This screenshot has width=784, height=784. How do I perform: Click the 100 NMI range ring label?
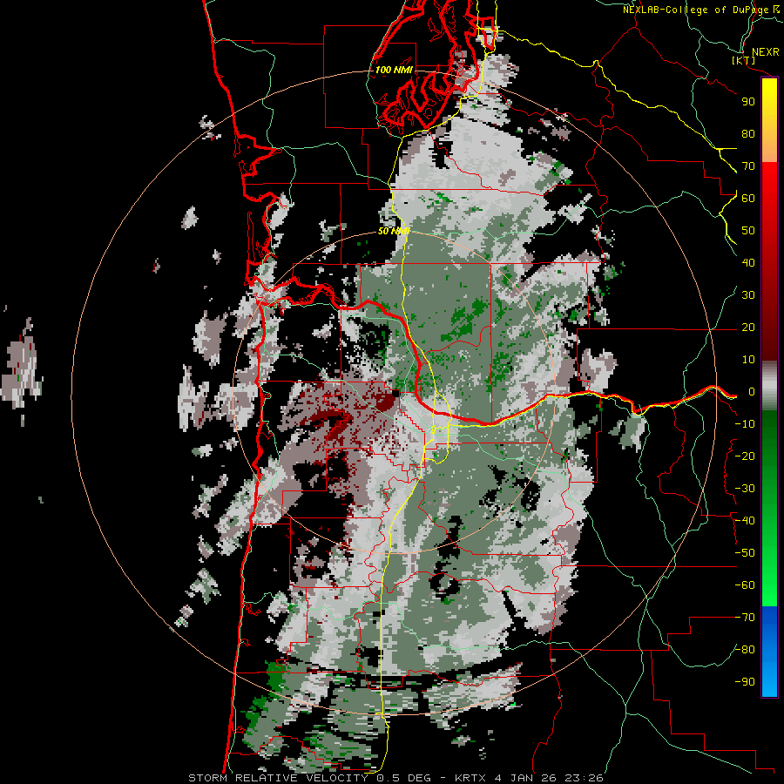tap(394, 70)
